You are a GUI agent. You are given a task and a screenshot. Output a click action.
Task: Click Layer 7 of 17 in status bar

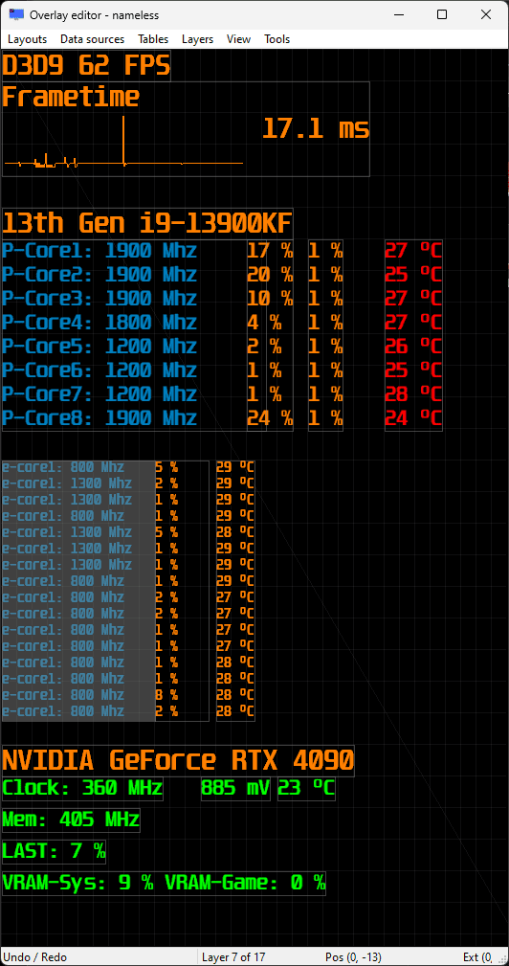[233, 956]
